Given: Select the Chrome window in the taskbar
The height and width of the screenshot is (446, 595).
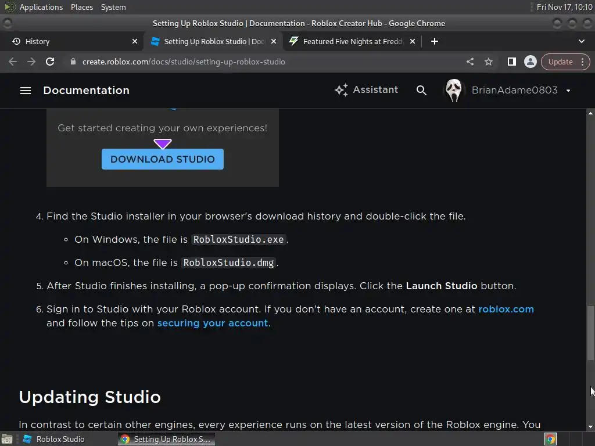Looking at the screenshot, I should tap(166, 439).
